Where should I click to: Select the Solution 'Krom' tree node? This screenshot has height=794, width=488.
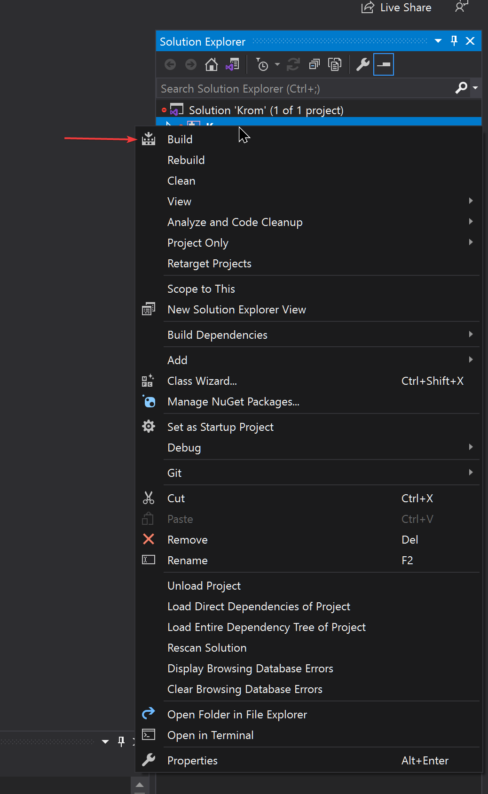click(x=266, y=110)
